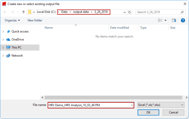Viewport: 189px width, 119px height.
Task: Create a New folder
Action: point(35,20)
